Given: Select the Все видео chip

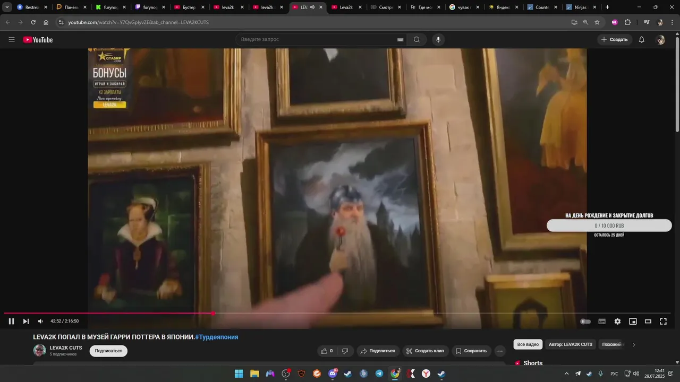Looking at the screenshot, I should point(528,344).
